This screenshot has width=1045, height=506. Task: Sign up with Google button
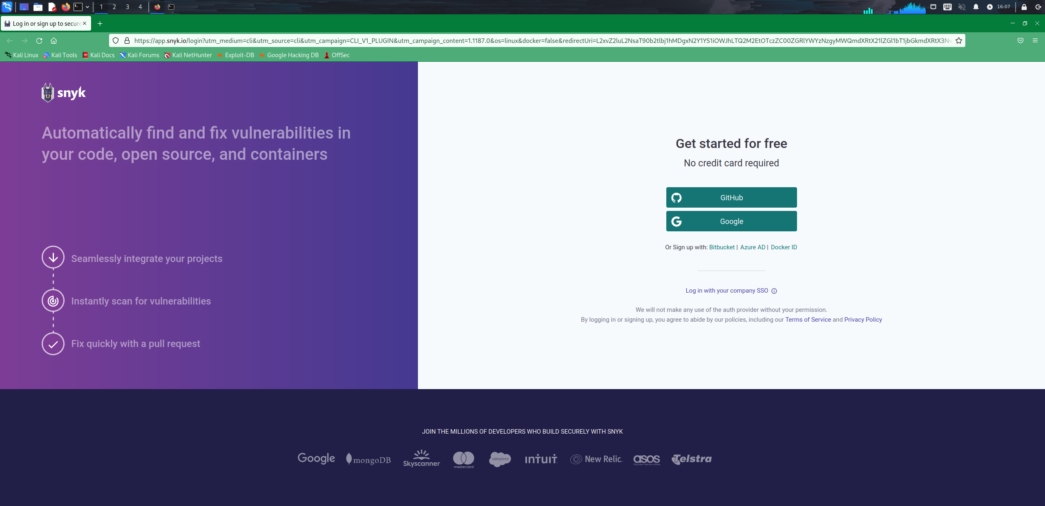tap(731, 222)
